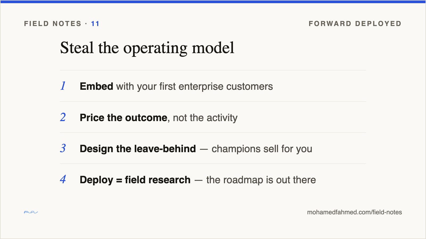This screenshot has width=426, height=239.
Task: Click the italic numeral 2
Action: [63, 117]
